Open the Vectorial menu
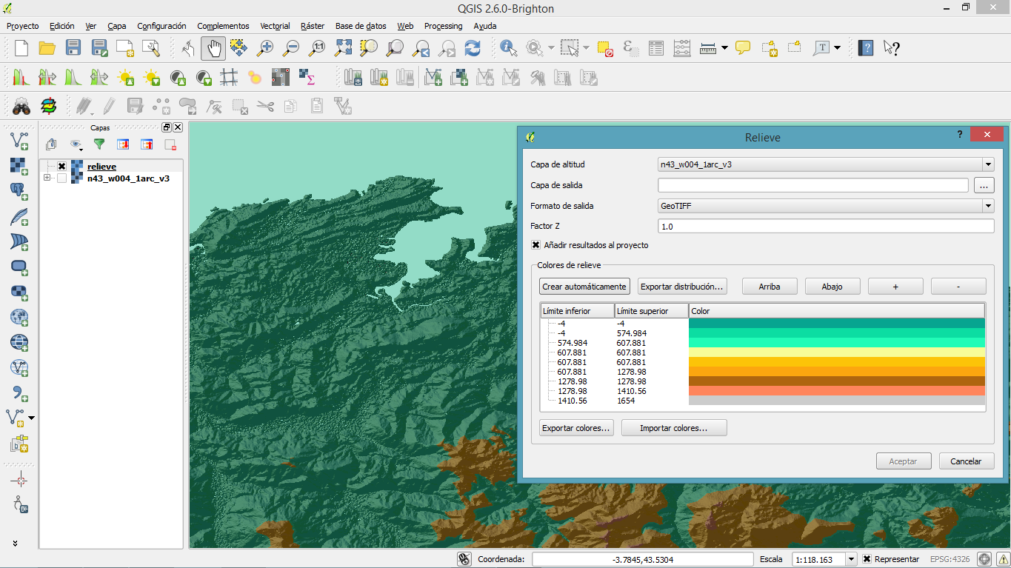The image size is (1011, 568). click(275, 26)
